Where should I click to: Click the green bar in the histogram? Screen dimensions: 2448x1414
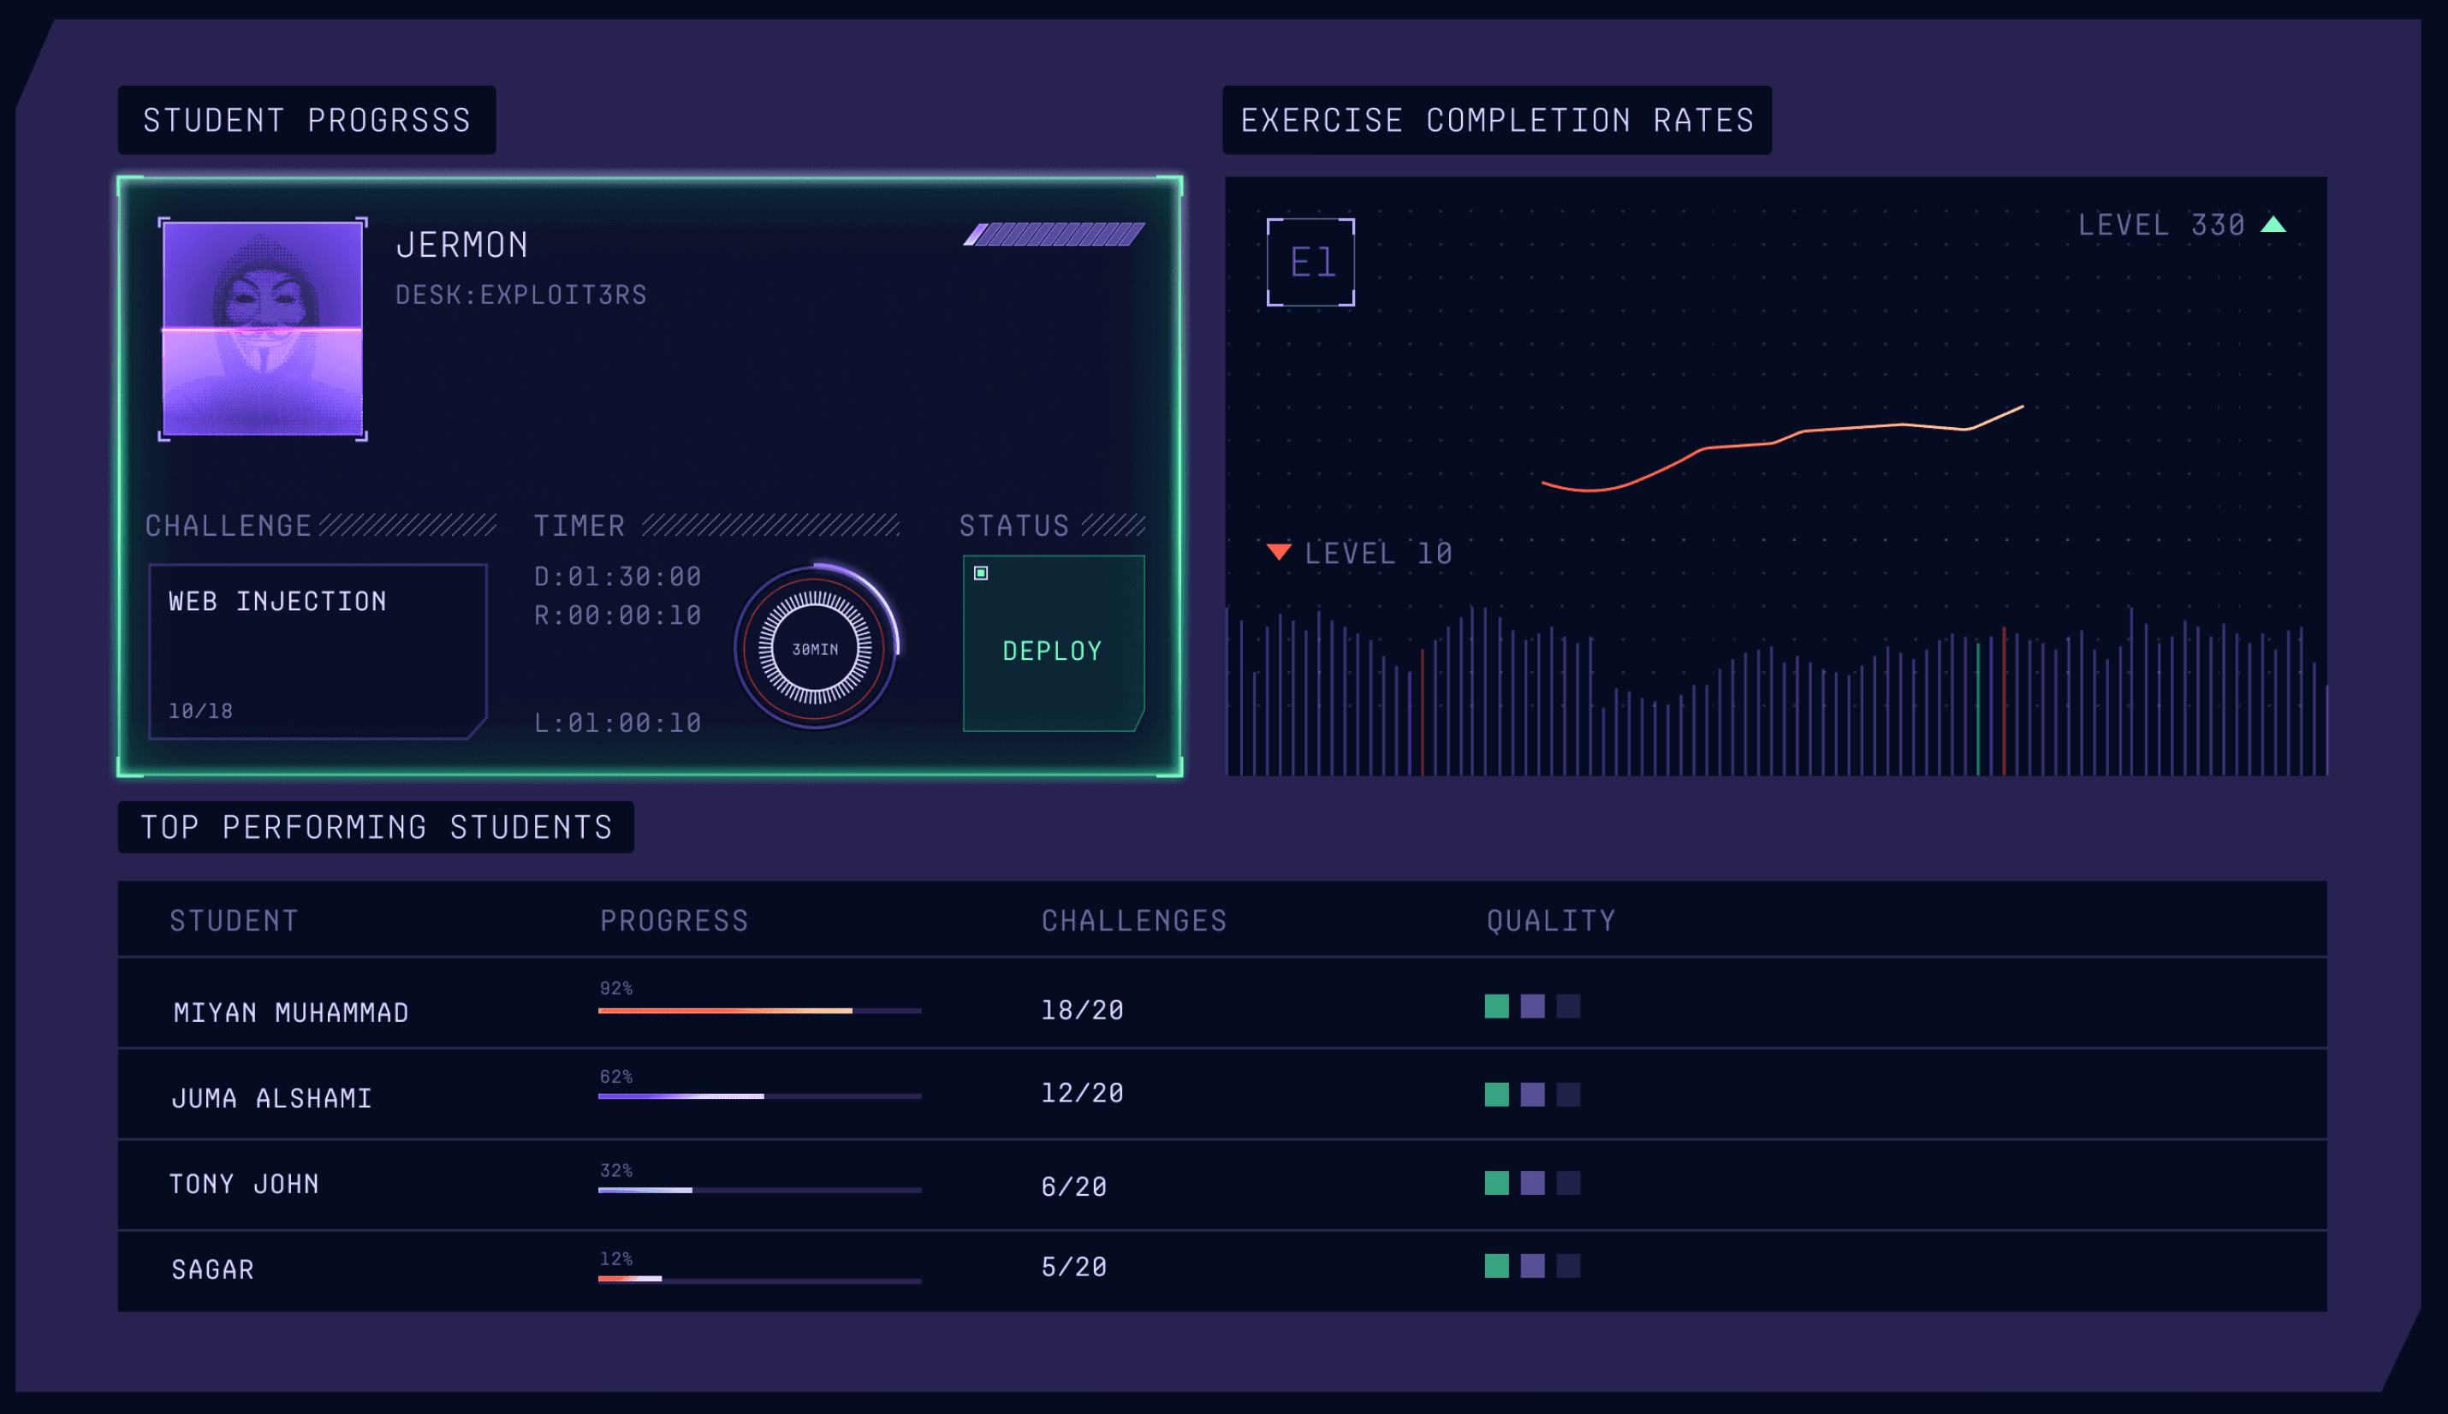click(x=1978, y=709)
